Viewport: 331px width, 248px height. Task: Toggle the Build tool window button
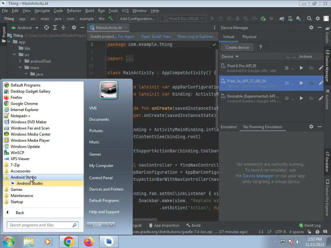[193, 225]
